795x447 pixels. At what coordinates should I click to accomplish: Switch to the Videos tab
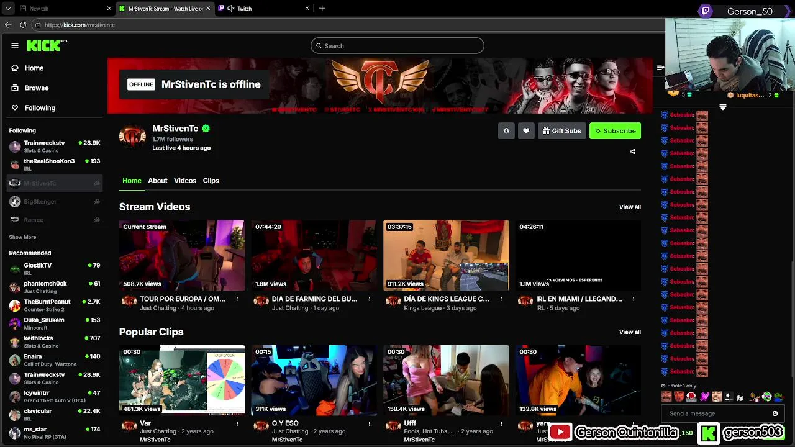coord(184,181)
